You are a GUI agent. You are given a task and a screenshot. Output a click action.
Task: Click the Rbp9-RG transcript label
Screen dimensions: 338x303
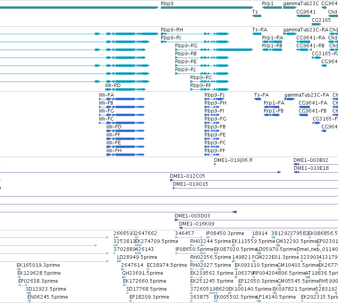coord(186,46)
